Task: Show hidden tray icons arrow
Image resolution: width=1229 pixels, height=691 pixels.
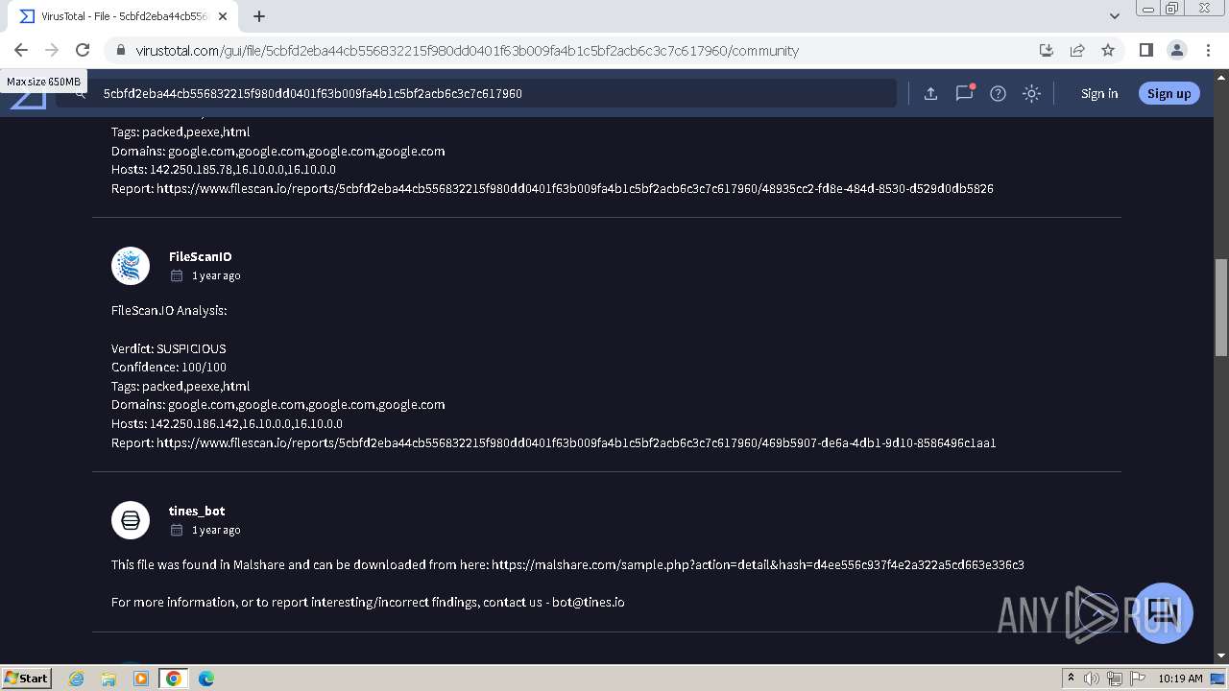Action: pos(1071,678)
